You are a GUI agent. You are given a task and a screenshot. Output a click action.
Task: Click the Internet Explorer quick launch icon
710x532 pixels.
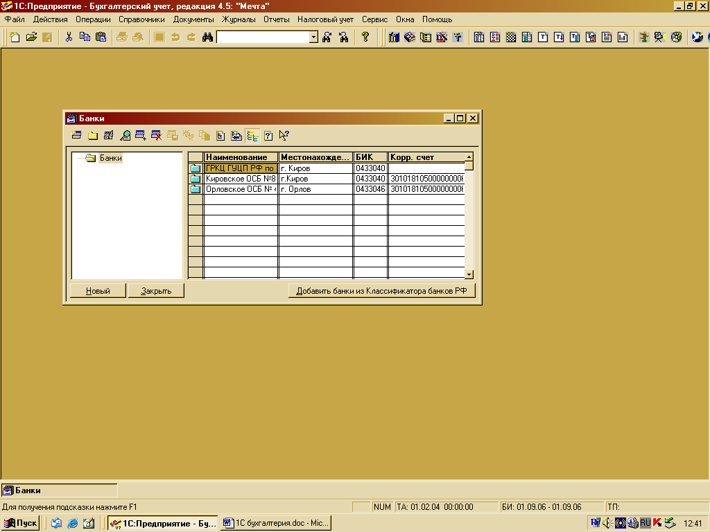72,524
